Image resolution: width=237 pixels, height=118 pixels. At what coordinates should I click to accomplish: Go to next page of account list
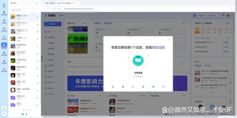[31, 110]
